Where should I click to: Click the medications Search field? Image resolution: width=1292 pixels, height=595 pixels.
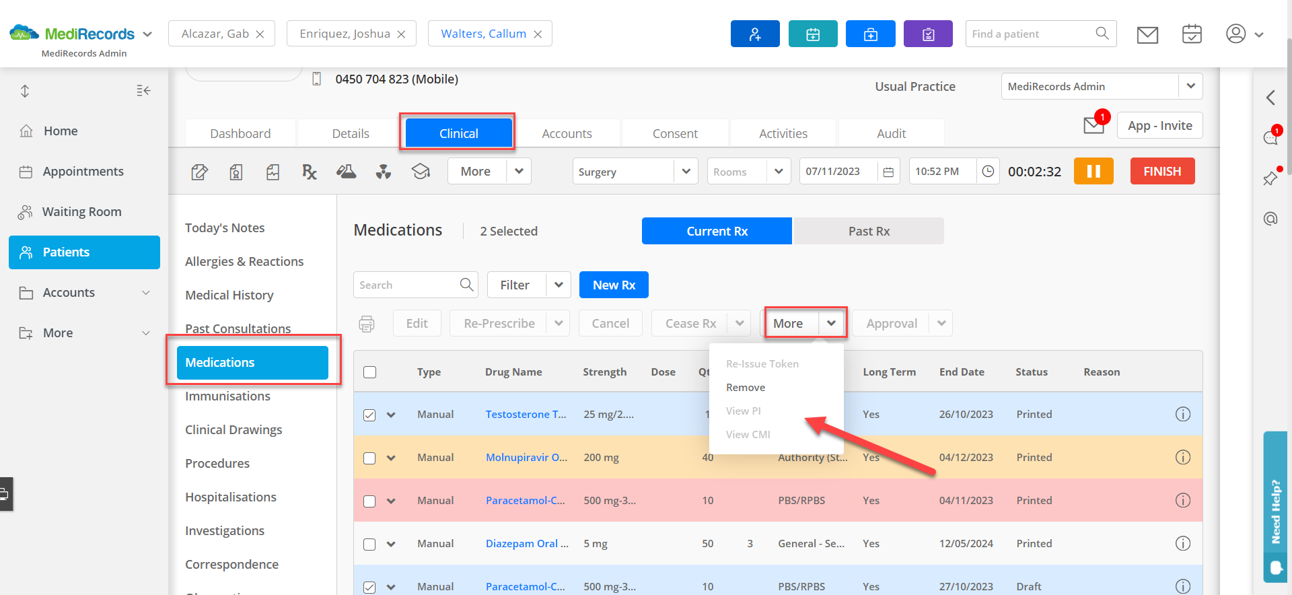(415, 285)
